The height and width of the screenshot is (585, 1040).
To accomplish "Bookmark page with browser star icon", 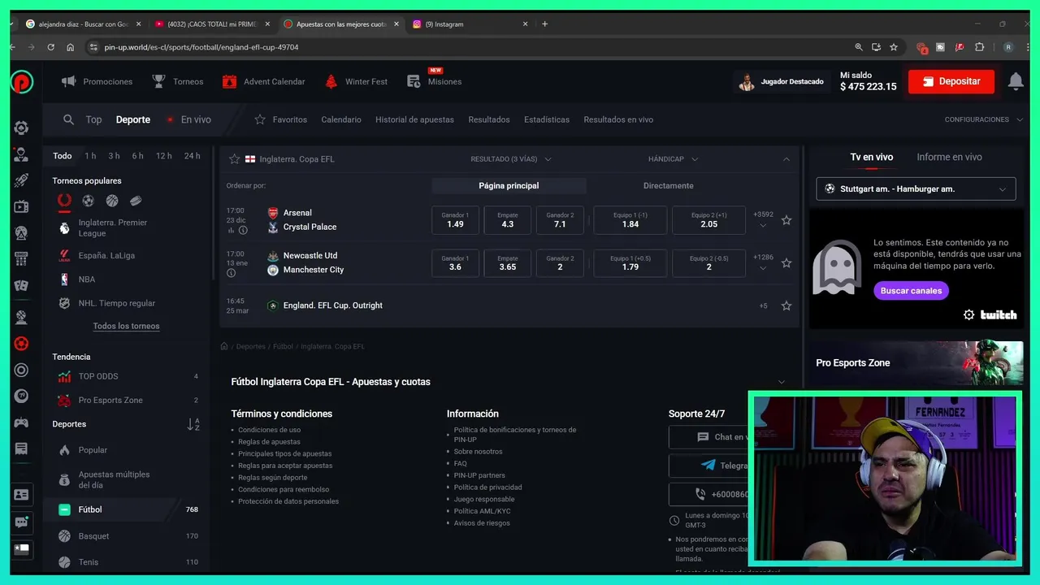I will (x=894, y=47).
